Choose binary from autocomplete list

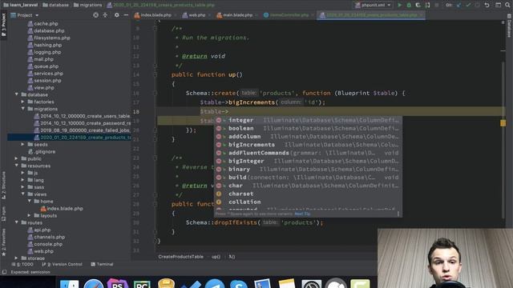[308, 169]
